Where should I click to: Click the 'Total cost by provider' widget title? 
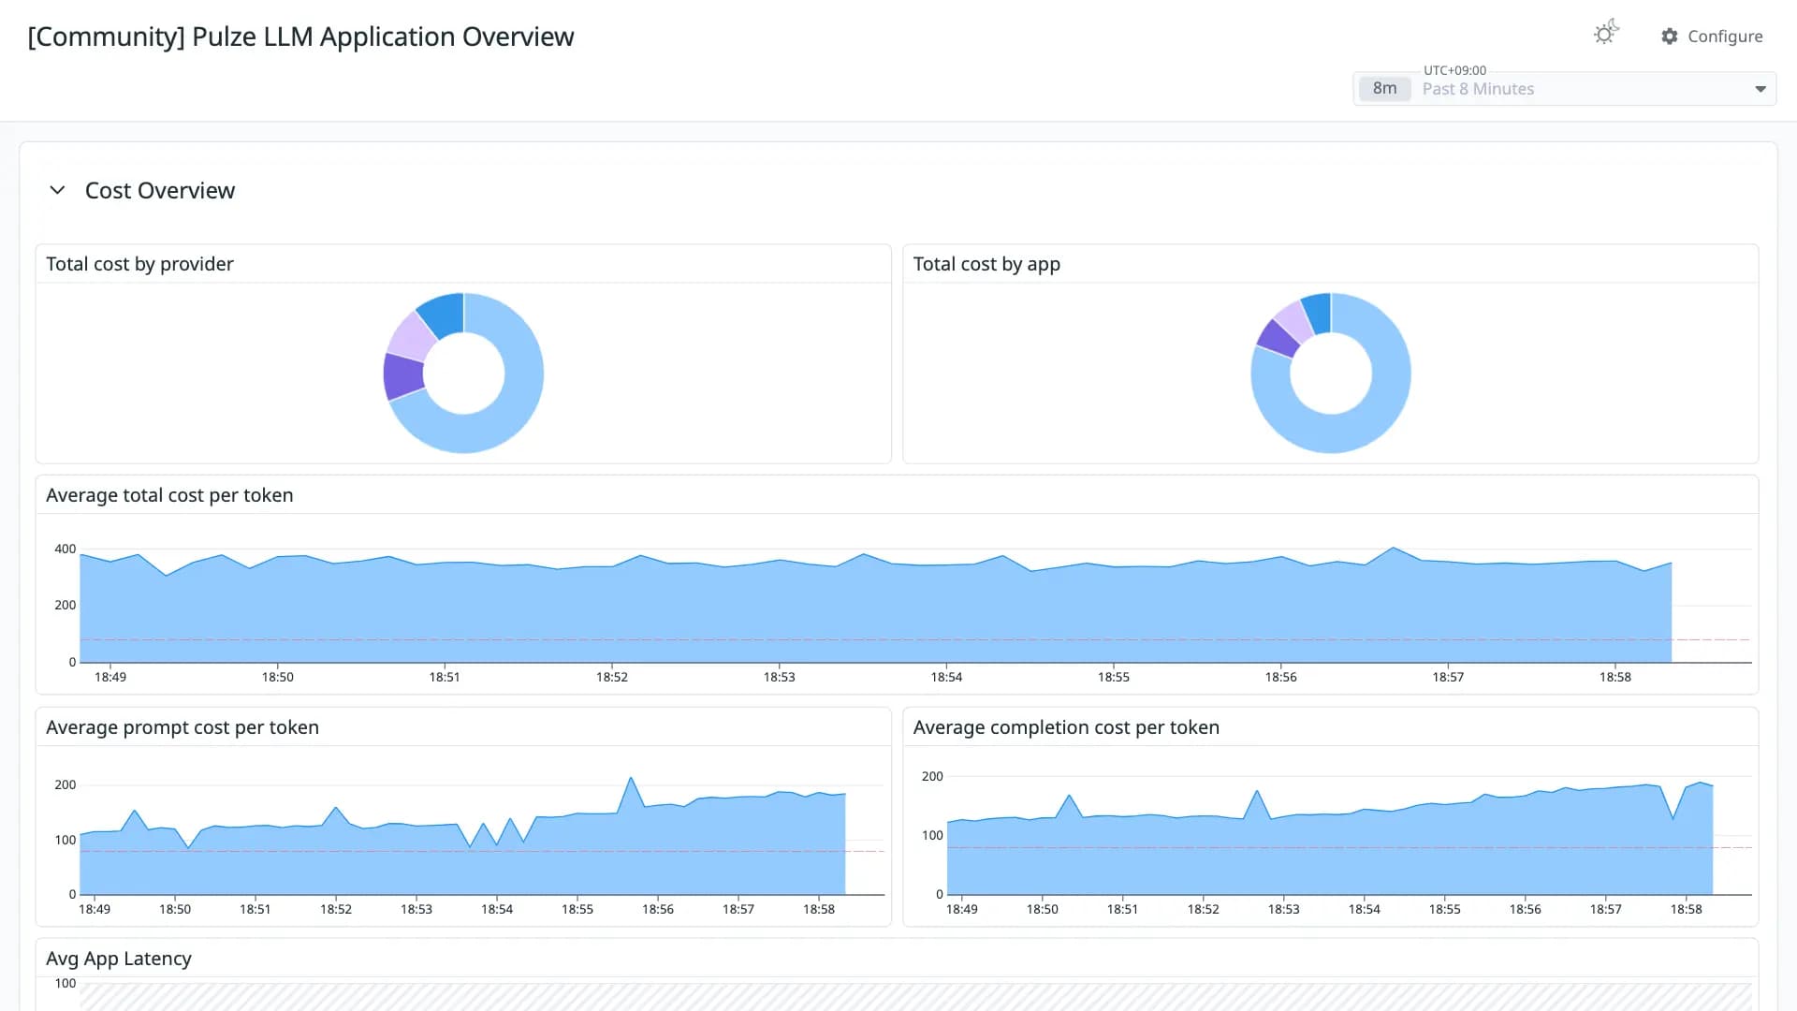pos(139,264)
